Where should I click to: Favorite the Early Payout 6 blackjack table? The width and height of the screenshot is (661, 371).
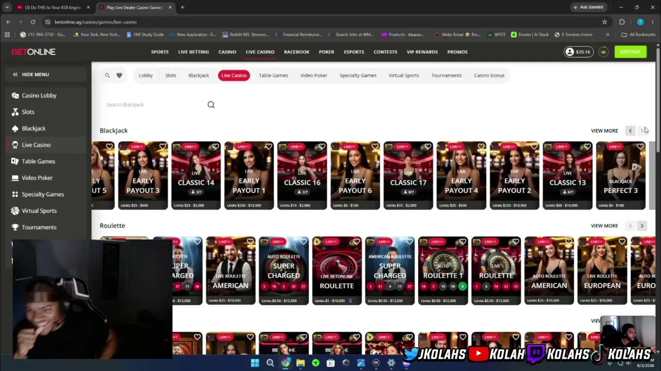[375, 147]
